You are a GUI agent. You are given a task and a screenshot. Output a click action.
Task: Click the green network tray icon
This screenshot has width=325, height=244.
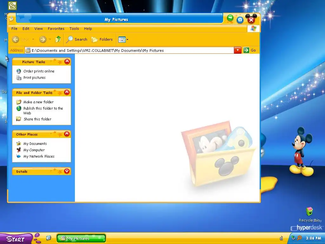pos(293,238)
